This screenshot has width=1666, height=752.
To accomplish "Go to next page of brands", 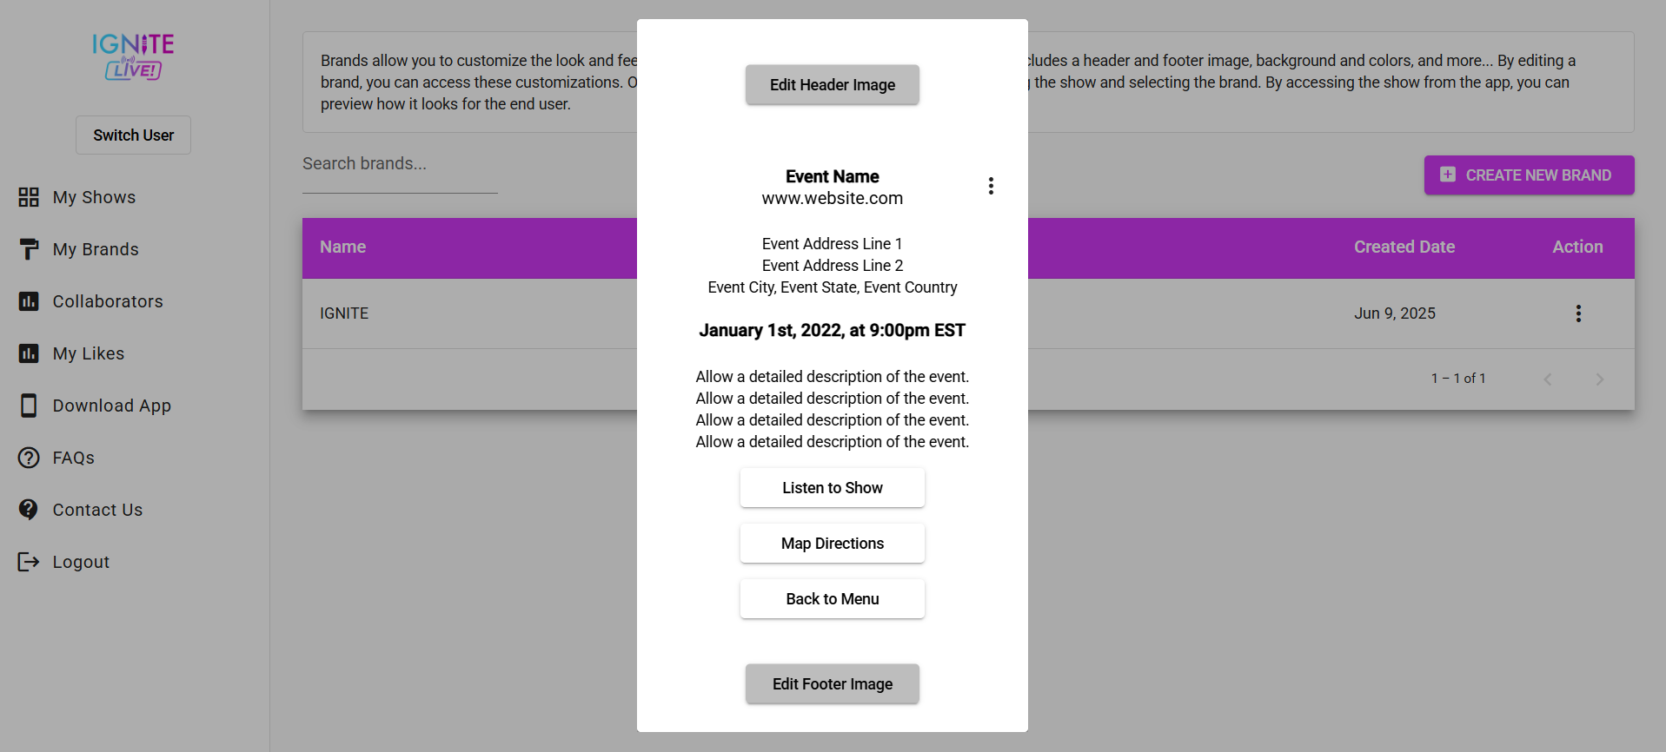I will click(1599, 379).
